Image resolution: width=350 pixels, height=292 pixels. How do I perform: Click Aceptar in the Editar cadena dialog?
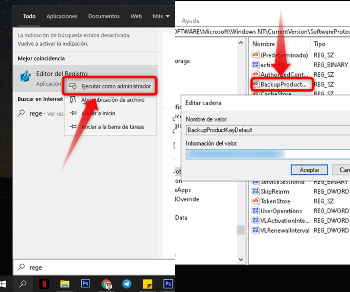click(x=309, y=170)
